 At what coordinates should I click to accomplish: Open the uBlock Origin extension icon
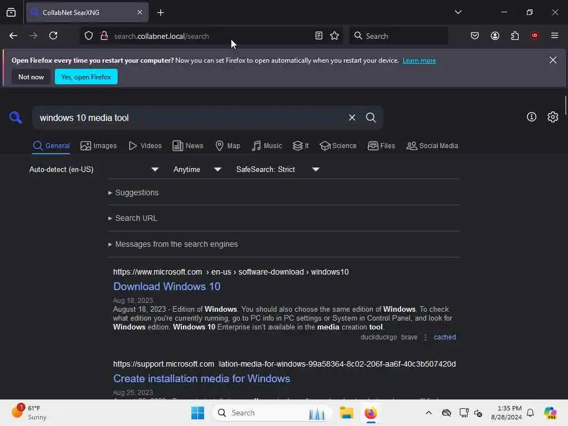535,35
